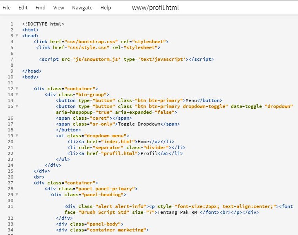The image size is (298, 235).
Task: Click the Tentang Pak RM text
Action: [x=177, y=212]
